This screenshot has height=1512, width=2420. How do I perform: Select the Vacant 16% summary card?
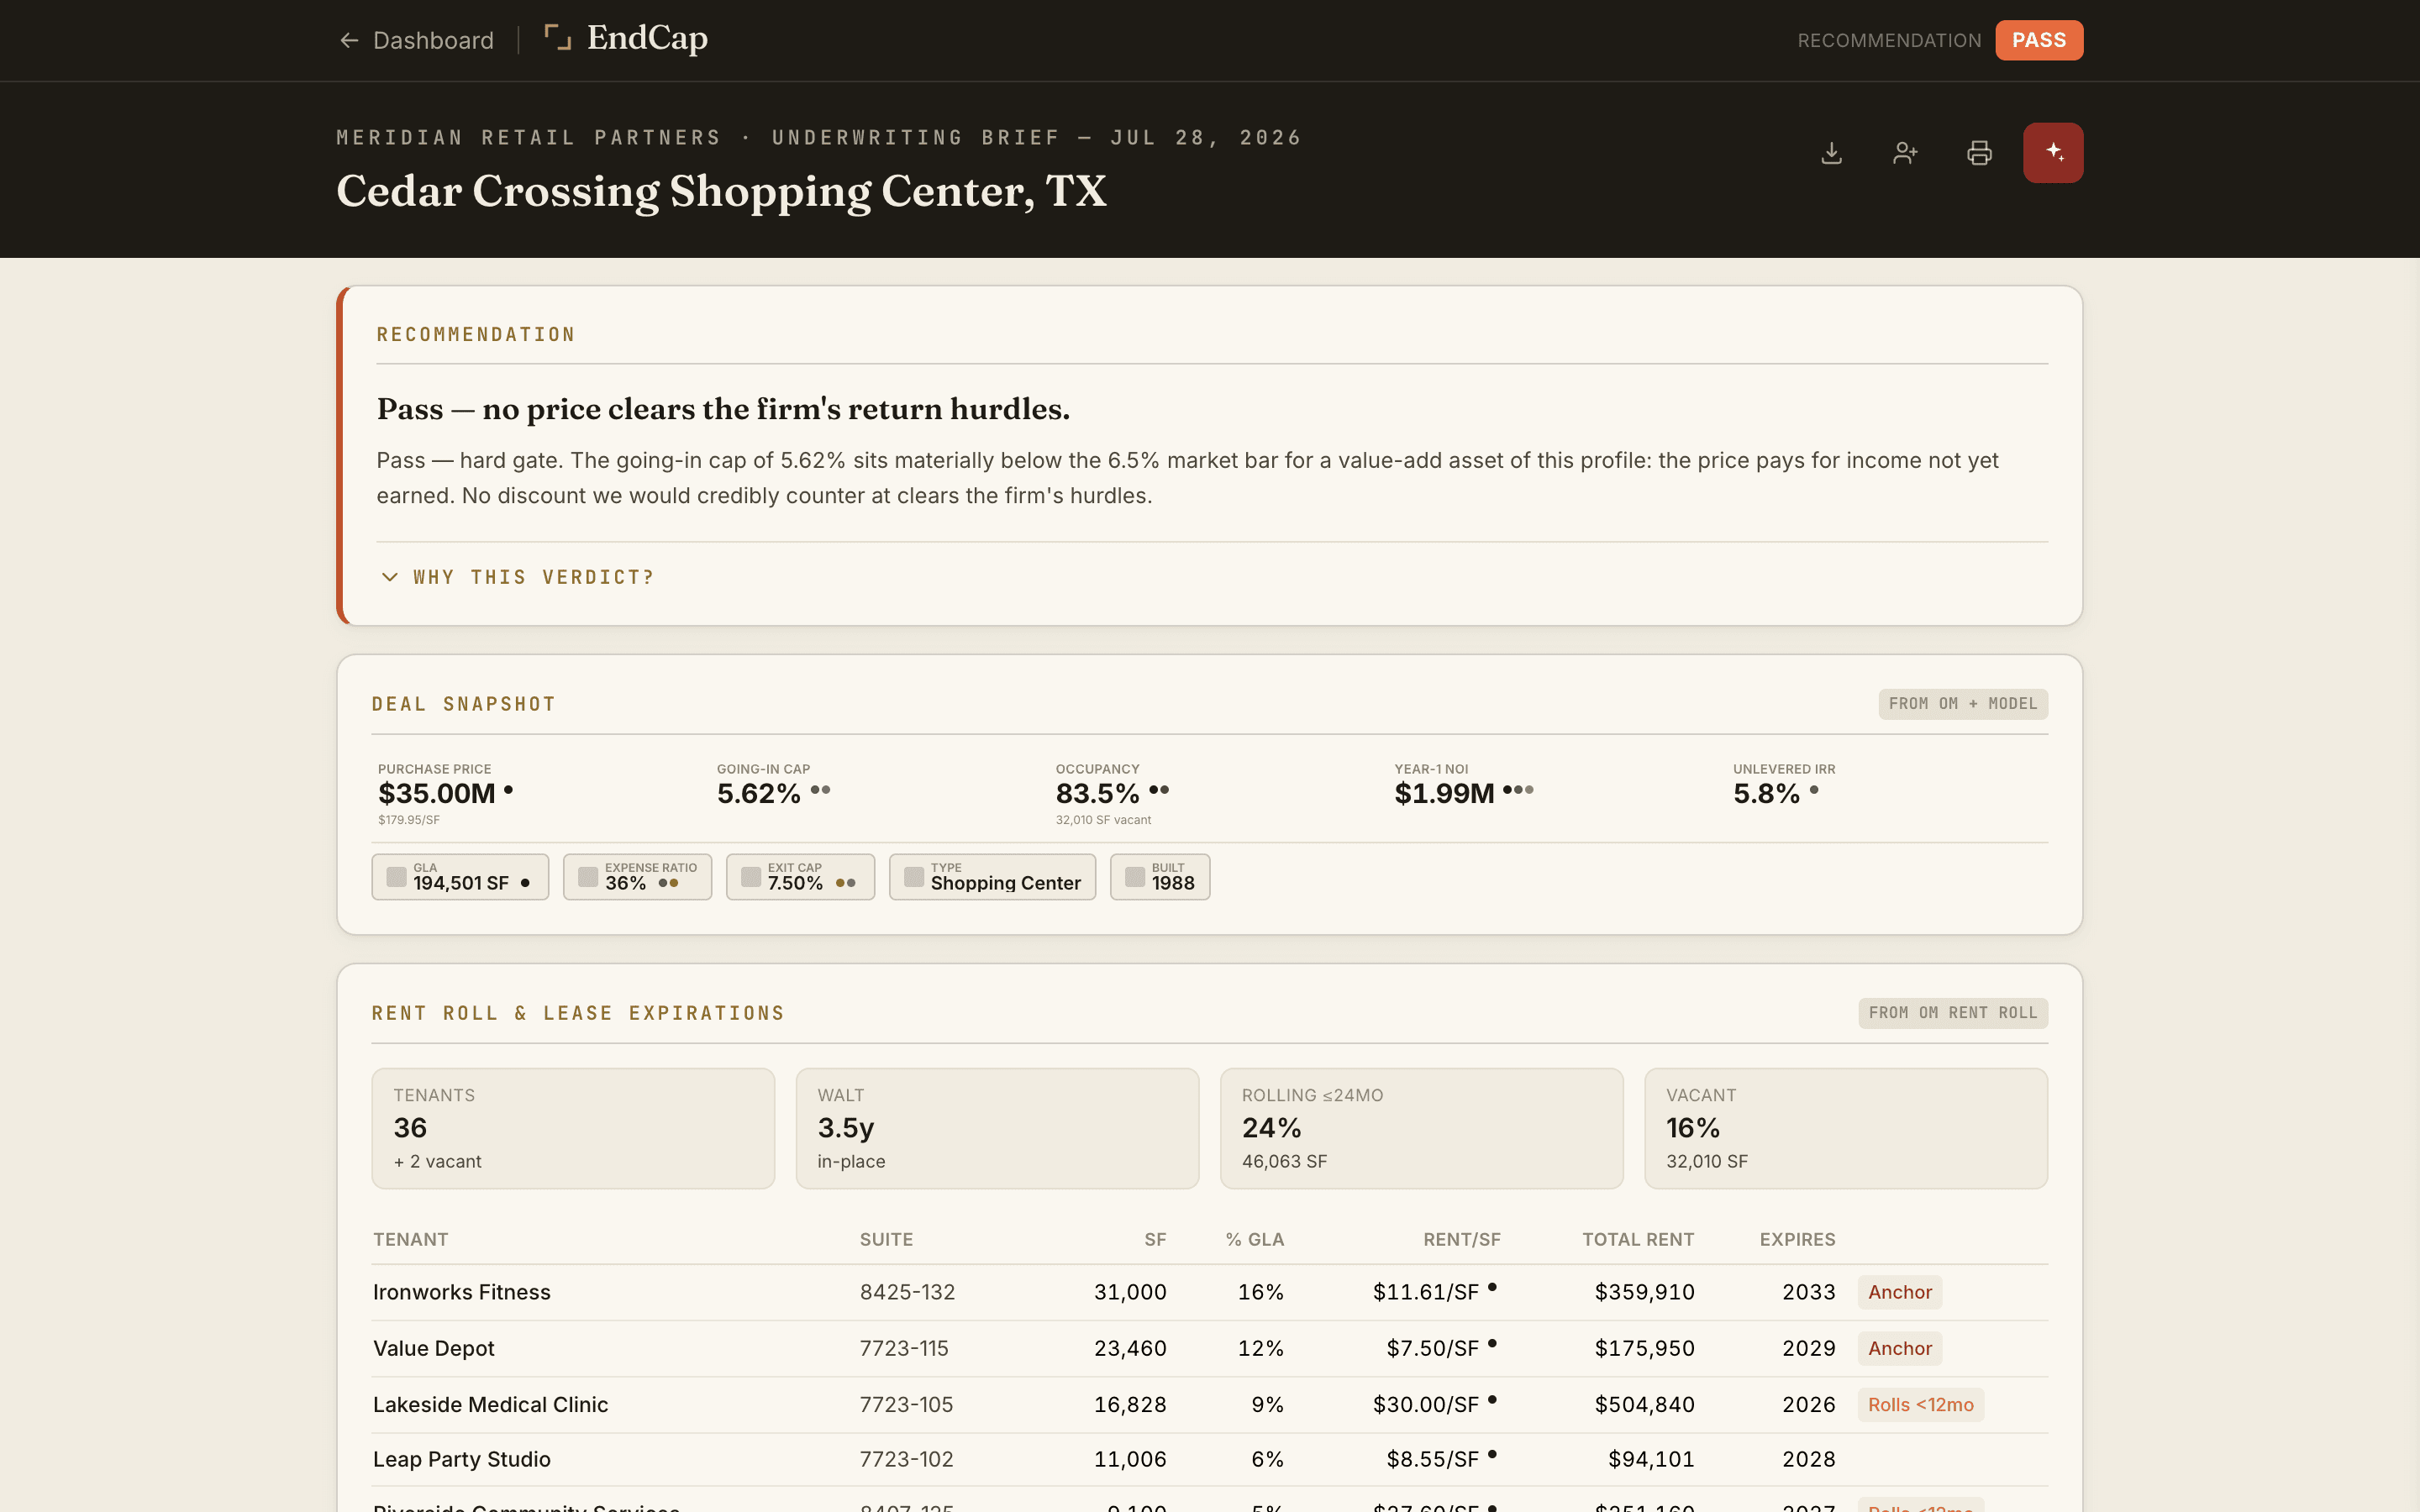[x=1846, y=1128]
